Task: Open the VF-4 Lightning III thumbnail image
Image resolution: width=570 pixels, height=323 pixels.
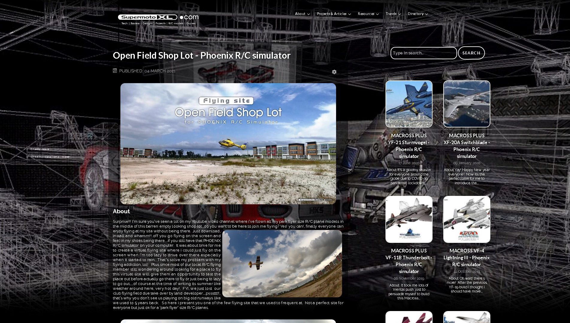Action: click(x=467, y=219)
